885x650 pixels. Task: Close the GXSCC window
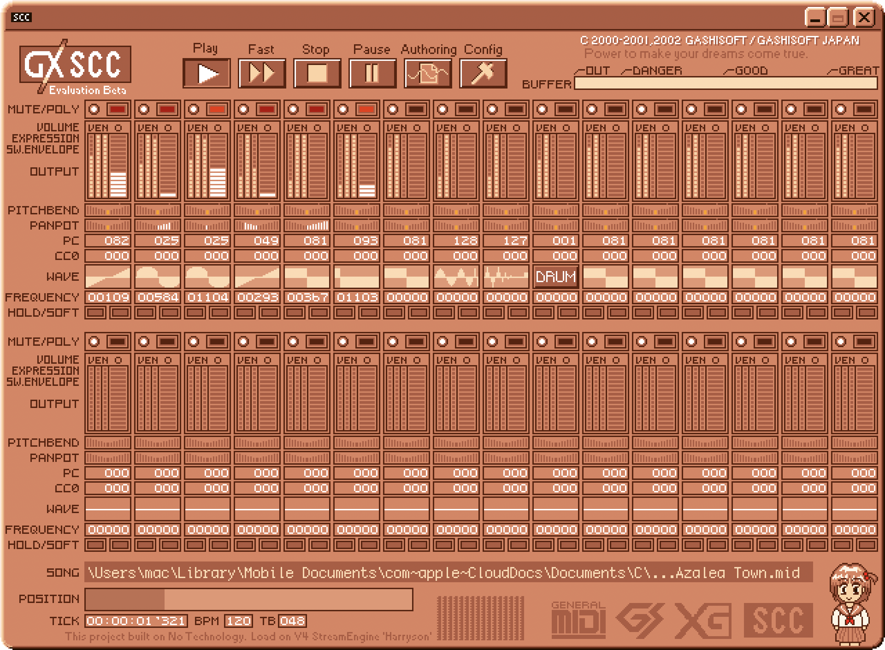pyautogui.click(x=864, y=17)
